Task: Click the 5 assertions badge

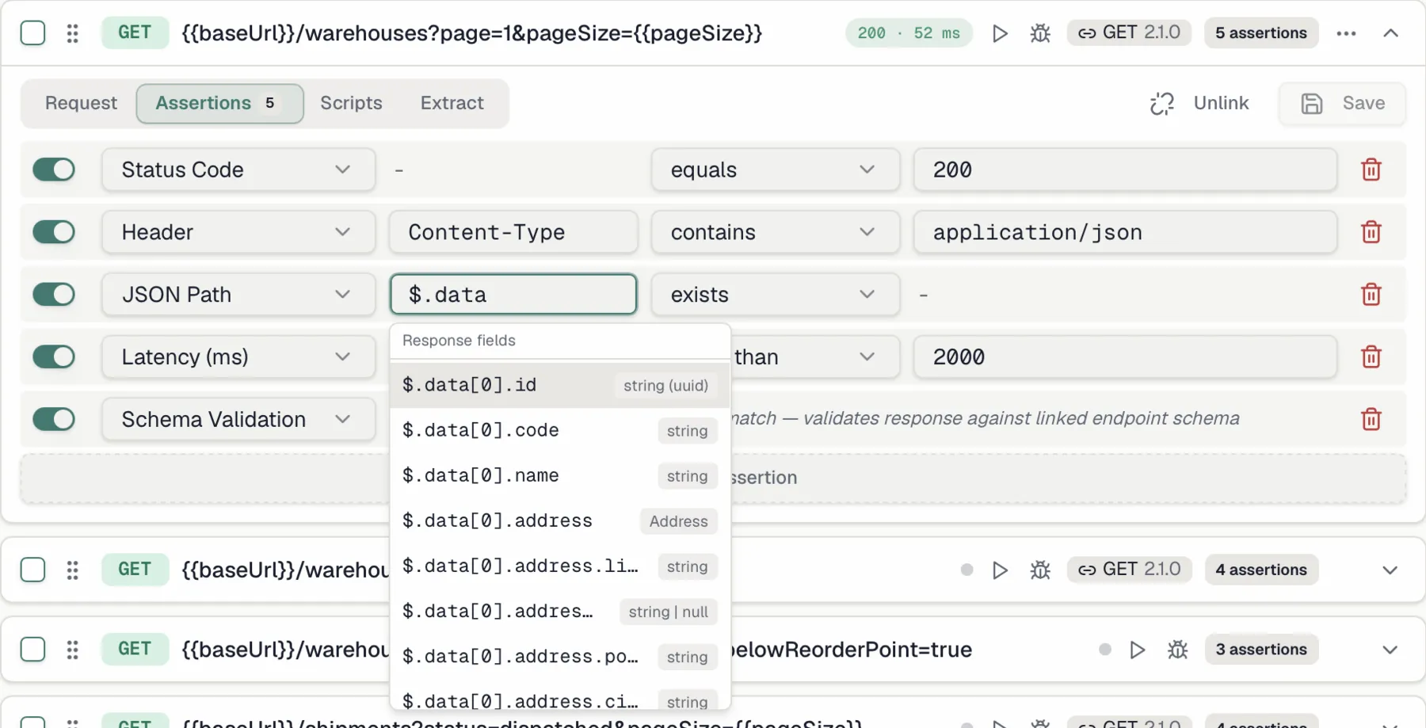Action: click(x=1261, y=33)
